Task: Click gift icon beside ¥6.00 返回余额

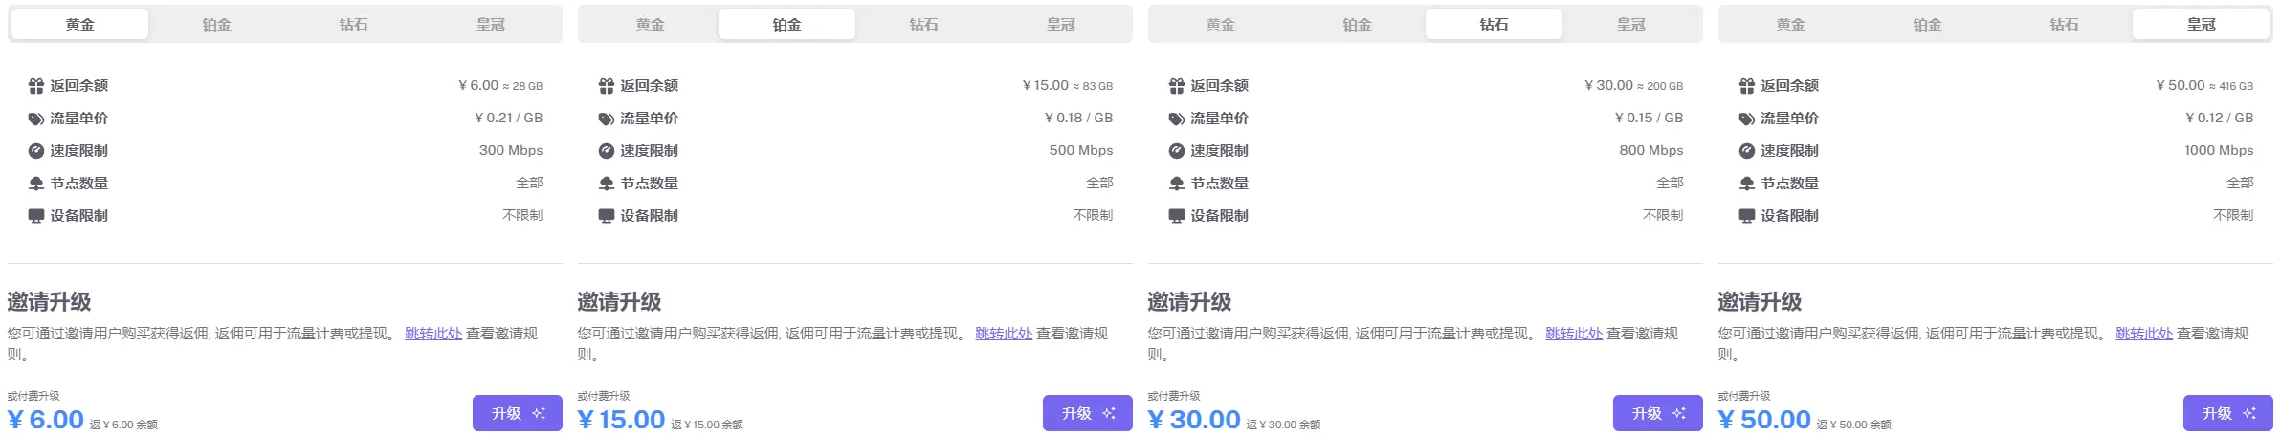Action: [36, 86]
